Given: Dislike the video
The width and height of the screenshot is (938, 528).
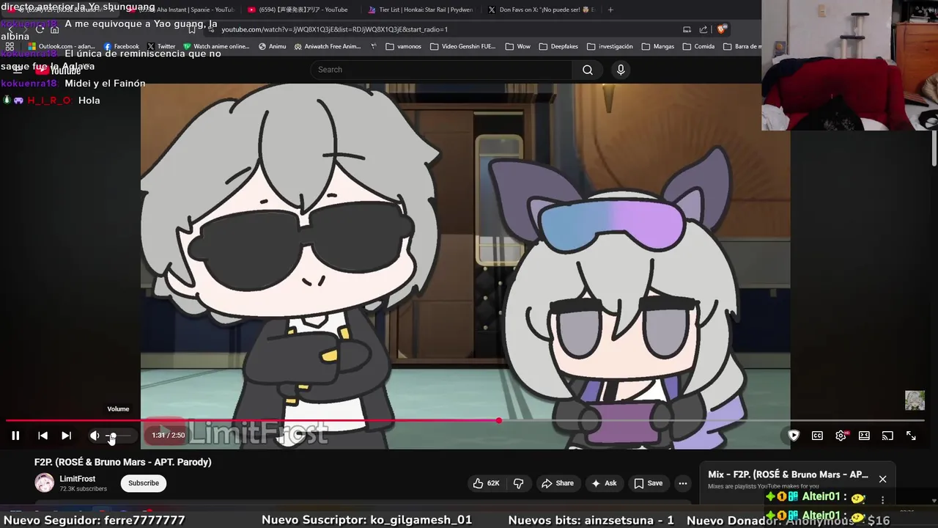Looking at the screenshot, I should (x=519, y=483).
